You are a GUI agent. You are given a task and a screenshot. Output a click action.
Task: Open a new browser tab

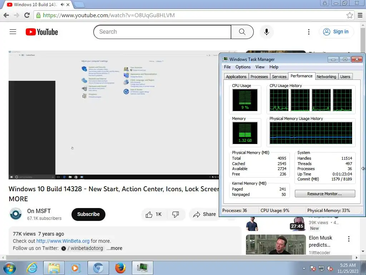tap(79, 4)
